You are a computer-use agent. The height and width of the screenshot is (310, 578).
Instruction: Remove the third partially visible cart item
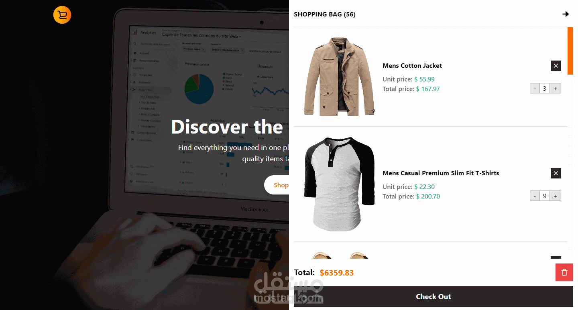coord(556,257)
